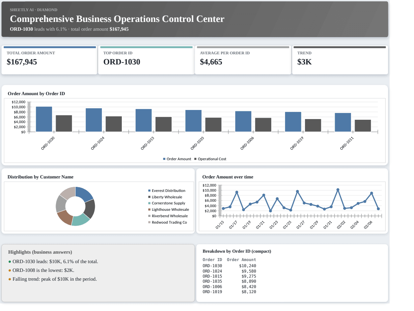Click the Lighthouse Wholesale legend entry

click(x=168, y=210)
